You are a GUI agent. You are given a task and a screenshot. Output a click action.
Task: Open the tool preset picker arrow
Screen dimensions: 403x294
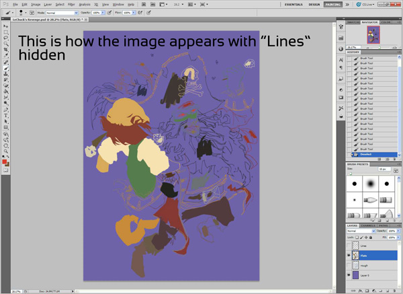[13, 13]
